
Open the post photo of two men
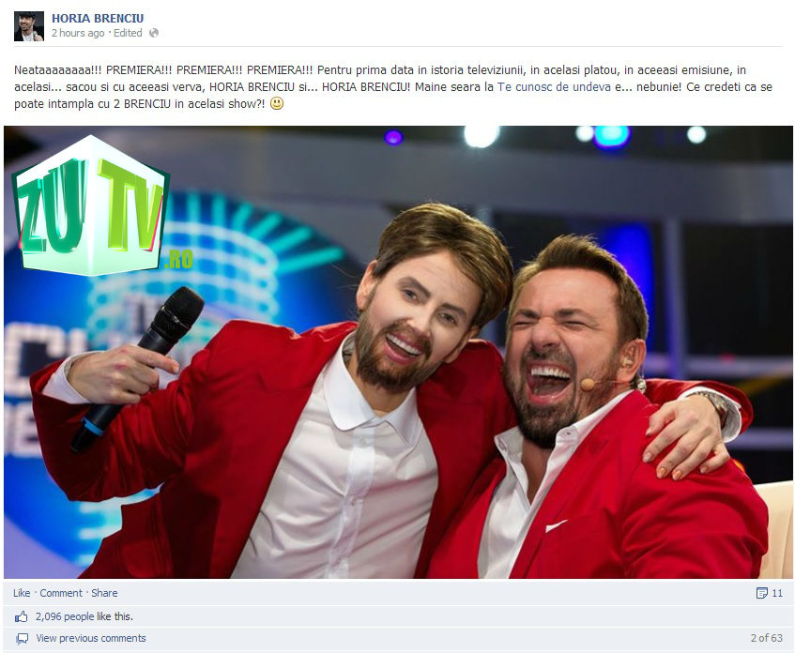[x=398, y=353]
